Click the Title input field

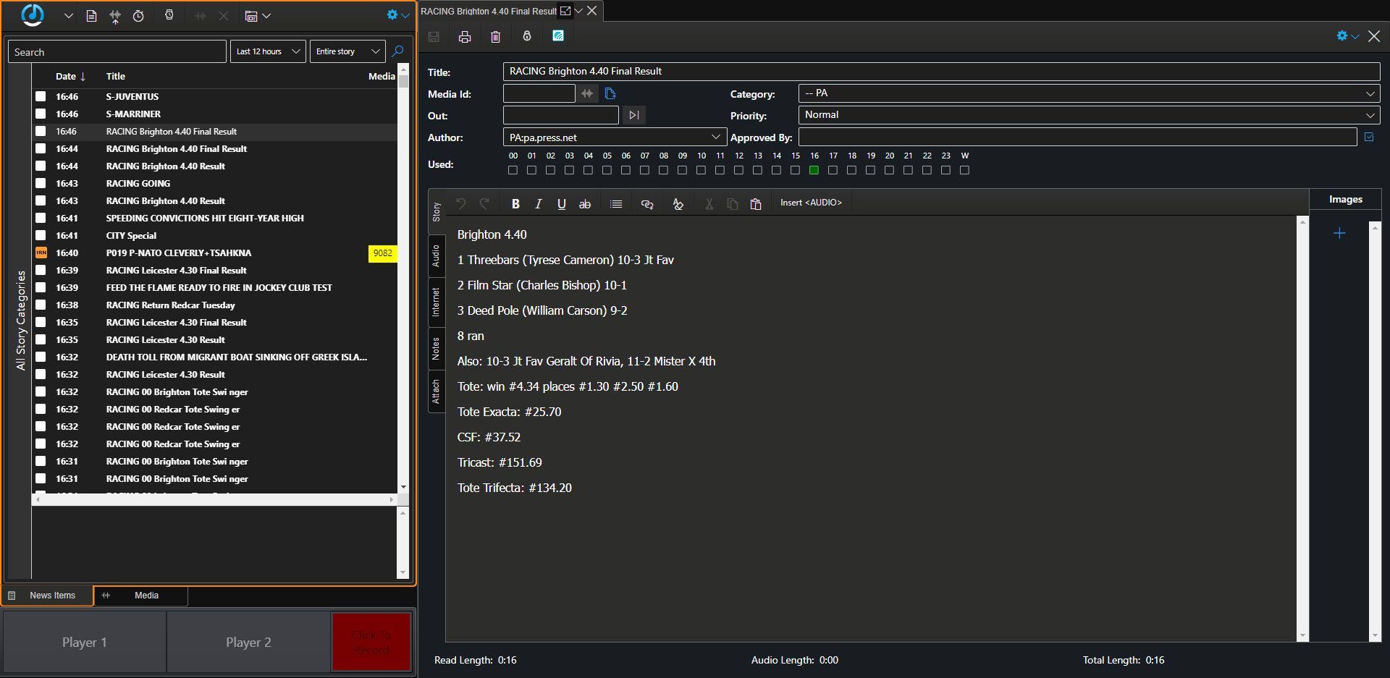click(x=940, y=72)
